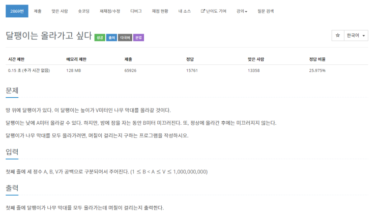Screen dimensions: 378x216
Task: Go to the 맞은 사람 tab
Action: pyautogui.click(x=60, y=11)
